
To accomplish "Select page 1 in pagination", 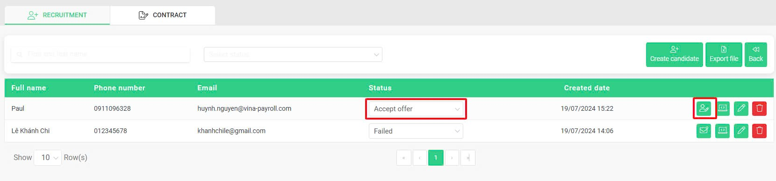I will [436, 158].
